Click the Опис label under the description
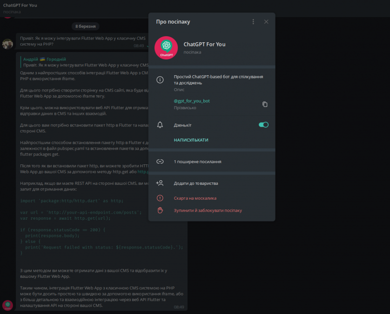The width and height of the screenshot is (390, 314). tap(179, 90)
